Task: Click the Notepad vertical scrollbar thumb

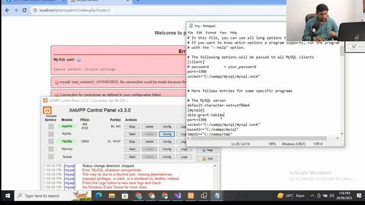Action: click(342, 50)
